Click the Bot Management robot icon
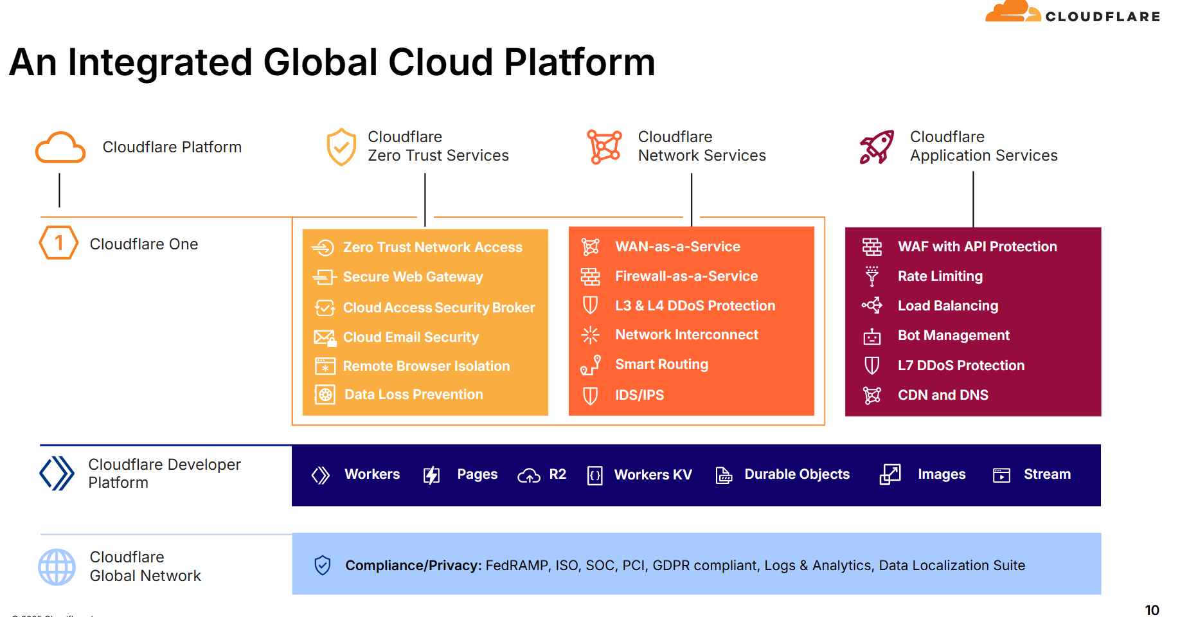 click(x=872, y=336)
